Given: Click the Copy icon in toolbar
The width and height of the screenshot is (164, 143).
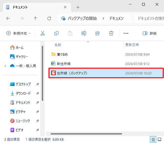Looking at the screenshot, I should tap(56, 33).
